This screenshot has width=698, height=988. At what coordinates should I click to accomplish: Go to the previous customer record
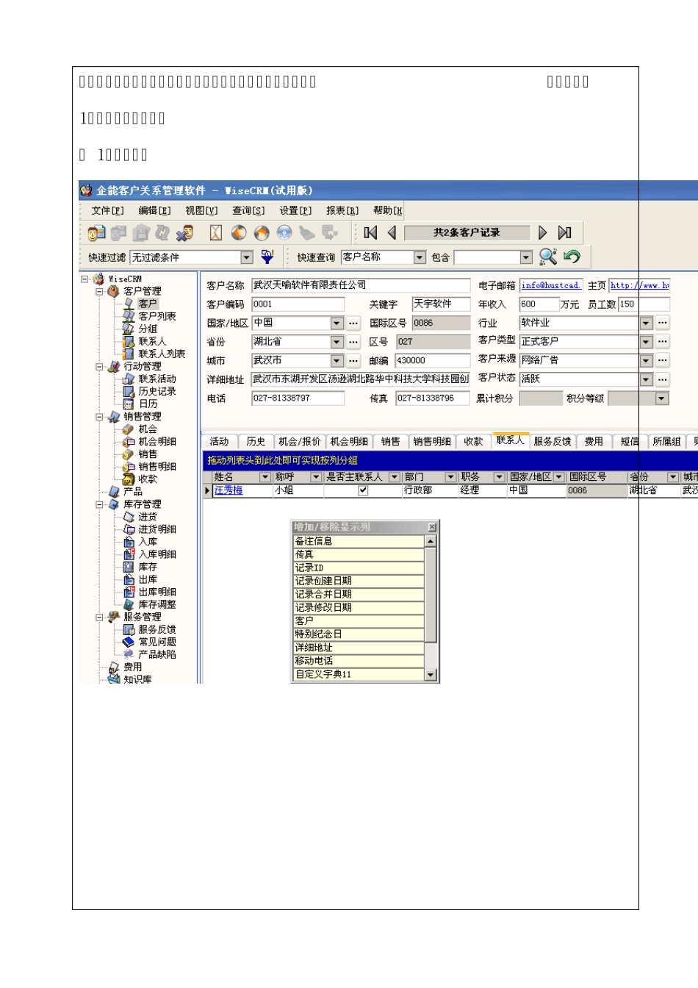(392, 233)
